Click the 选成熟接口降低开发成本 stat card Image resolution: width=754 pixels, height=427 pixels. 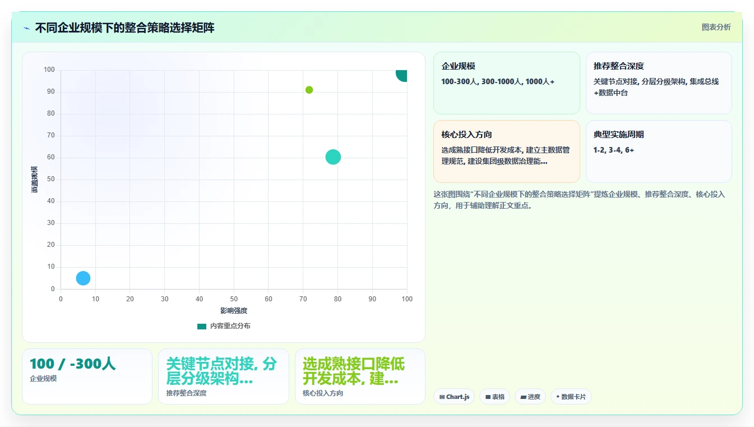click(x=360, y=377)
